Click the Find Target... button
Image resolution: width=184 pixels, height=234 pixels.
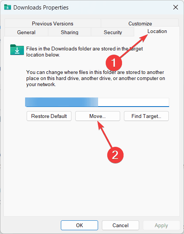(x=146, y=116)
